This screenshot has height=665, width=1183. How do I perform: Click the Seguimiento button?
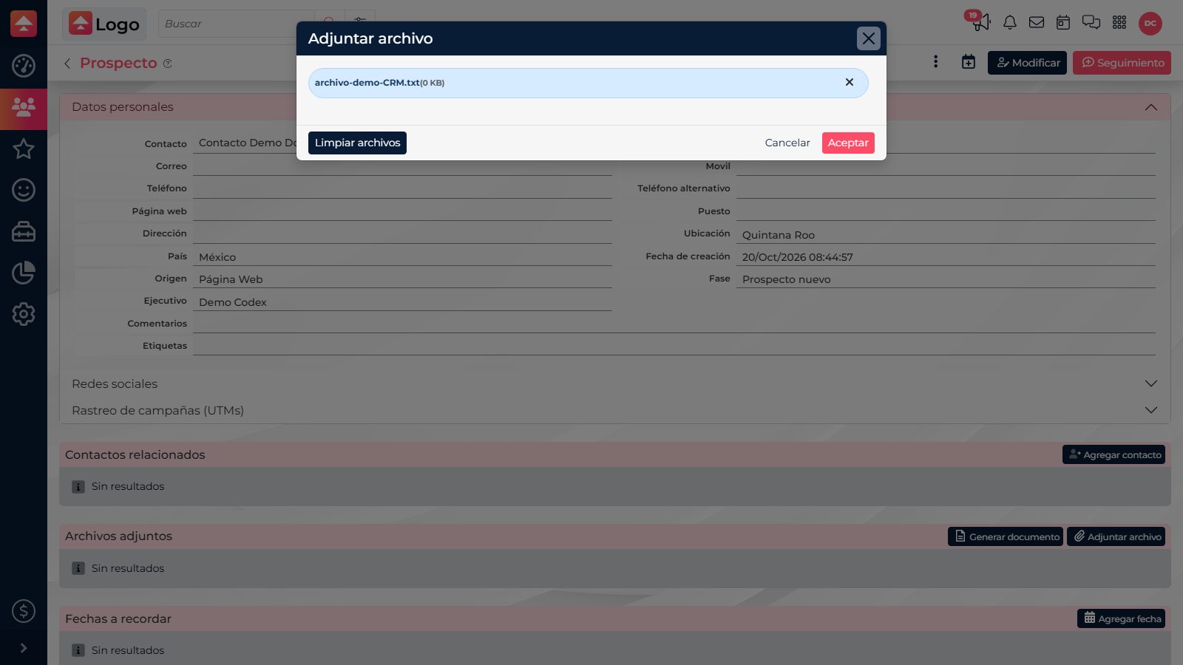click(1122, 63)
